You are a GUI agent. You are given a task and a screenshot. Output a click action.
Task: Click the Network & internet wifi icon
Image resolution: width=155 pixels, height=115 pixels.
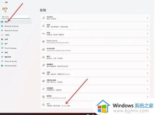click(2, 31)
